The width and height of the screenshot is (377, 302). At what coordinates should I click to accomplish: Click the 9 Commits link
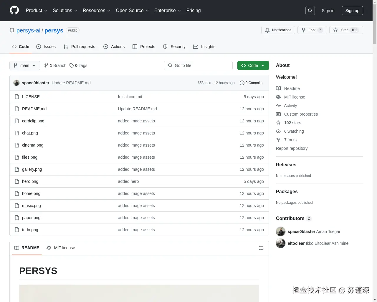[251, 83]
